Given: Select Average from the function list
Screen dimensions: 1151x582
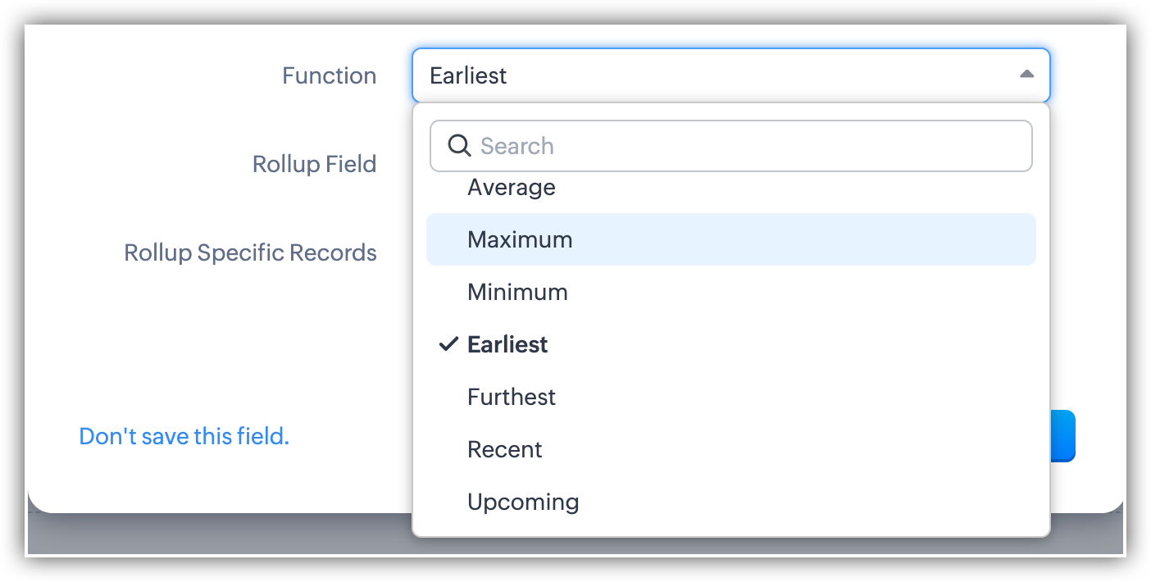Looking at the screenshot, I should click(x=512, y=189).
